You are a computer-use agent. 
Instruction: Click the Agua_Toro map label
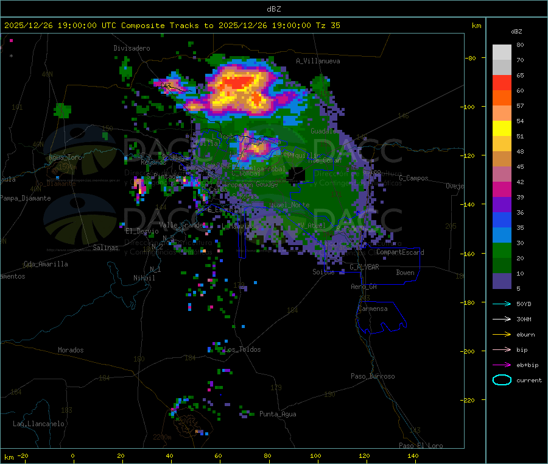[x=65, y=157]
